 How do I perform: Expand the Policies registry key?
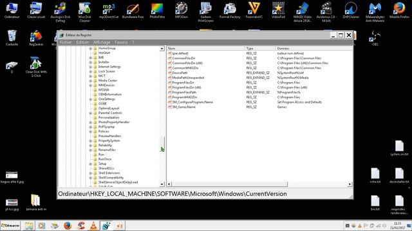click(90, 132)
